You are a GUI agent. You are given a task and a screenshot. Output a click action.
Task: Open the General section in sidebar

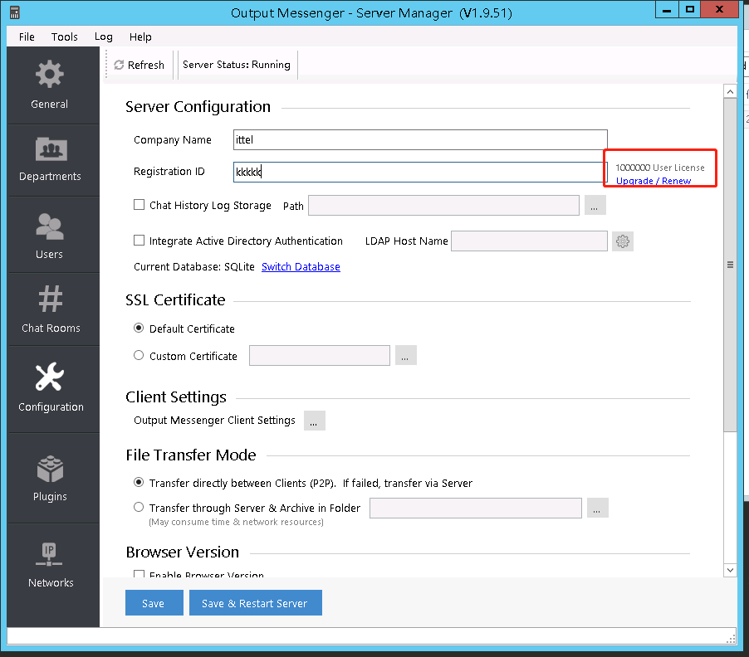[52, 85]
